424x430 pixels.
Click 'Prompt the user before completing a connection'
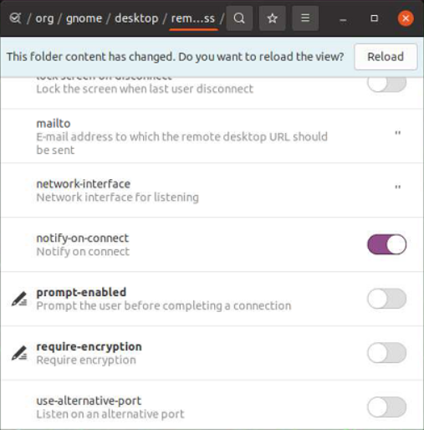point(164,305)
